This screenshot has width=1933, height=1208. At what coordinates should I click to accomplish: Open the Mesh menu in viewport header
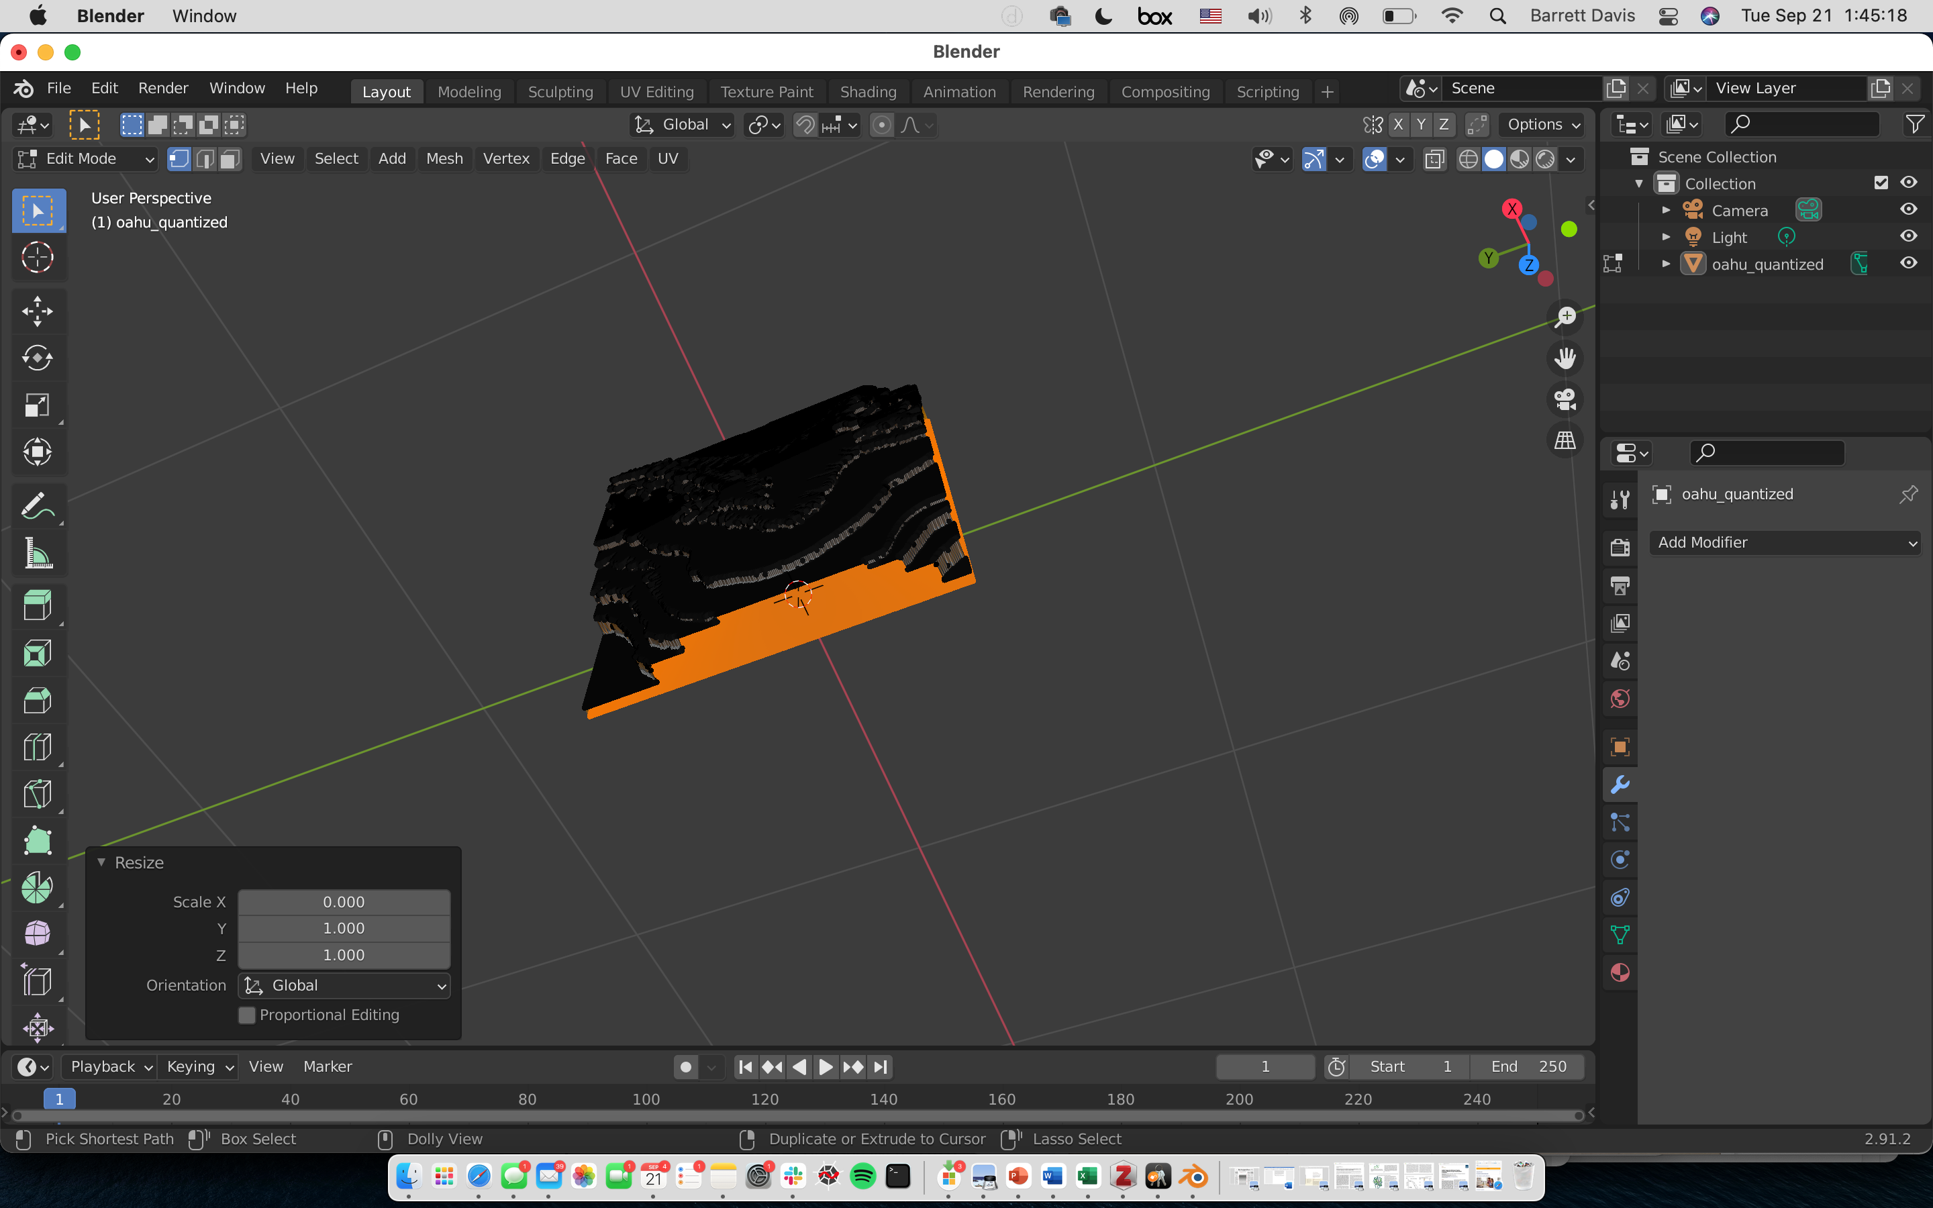coord(444,159)
